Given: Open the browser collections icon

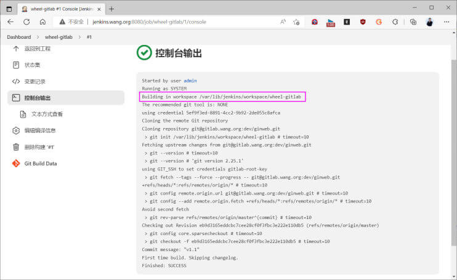Looking at the screenshot, I should point(413,22).
